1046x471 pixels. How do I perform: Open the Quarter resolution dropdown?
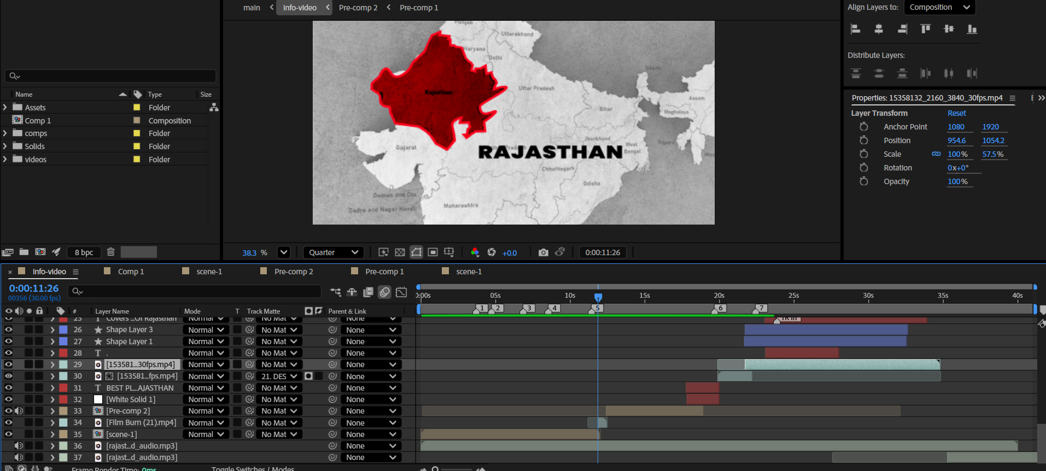pos(333,252)
